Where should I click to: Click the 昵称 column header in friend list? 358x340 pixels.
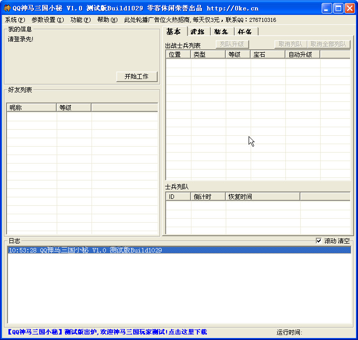[x=32, y=107]
